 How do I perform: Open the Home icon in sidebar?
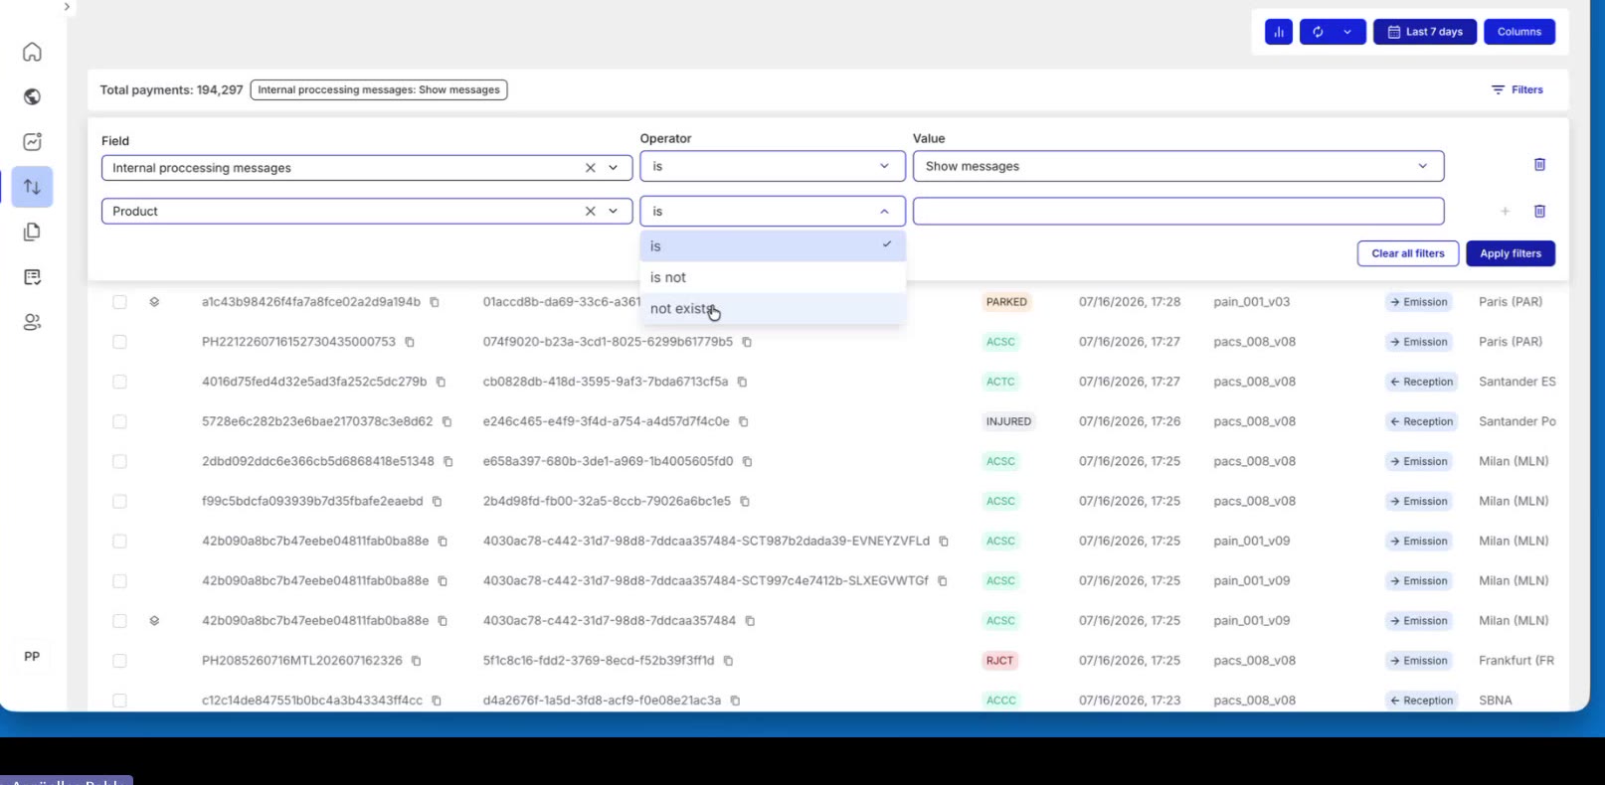(32, 52)
